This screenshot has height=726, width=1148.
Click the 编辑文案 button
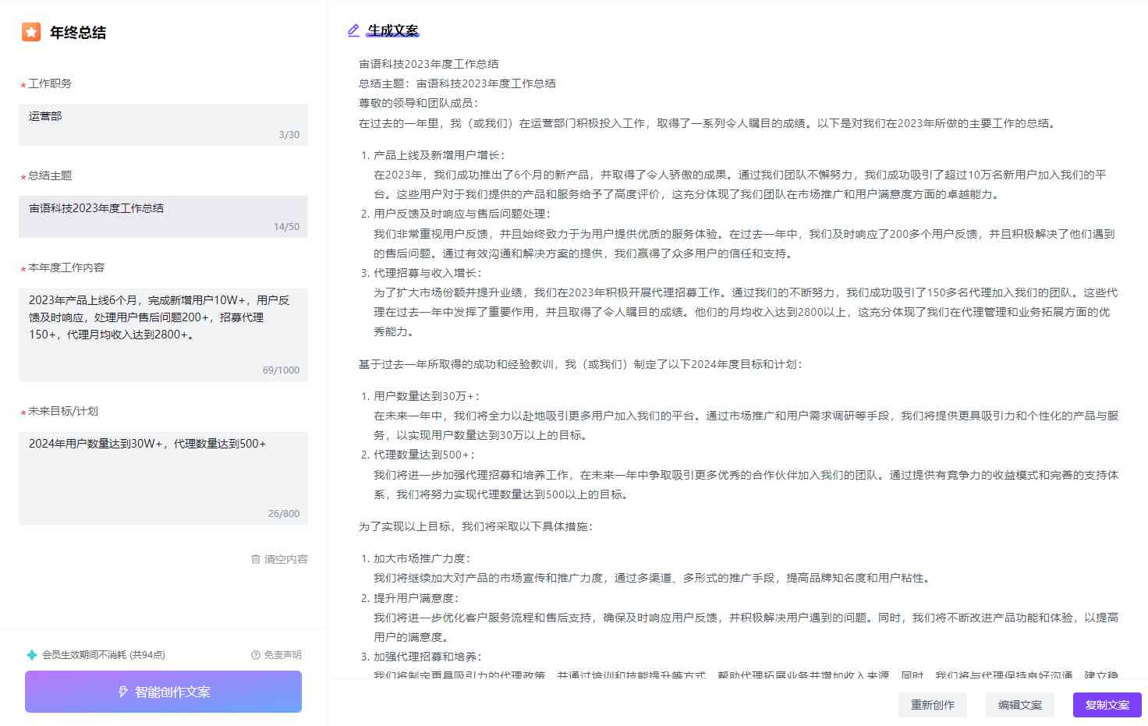pyautogui.click(x=1020, y=705)
